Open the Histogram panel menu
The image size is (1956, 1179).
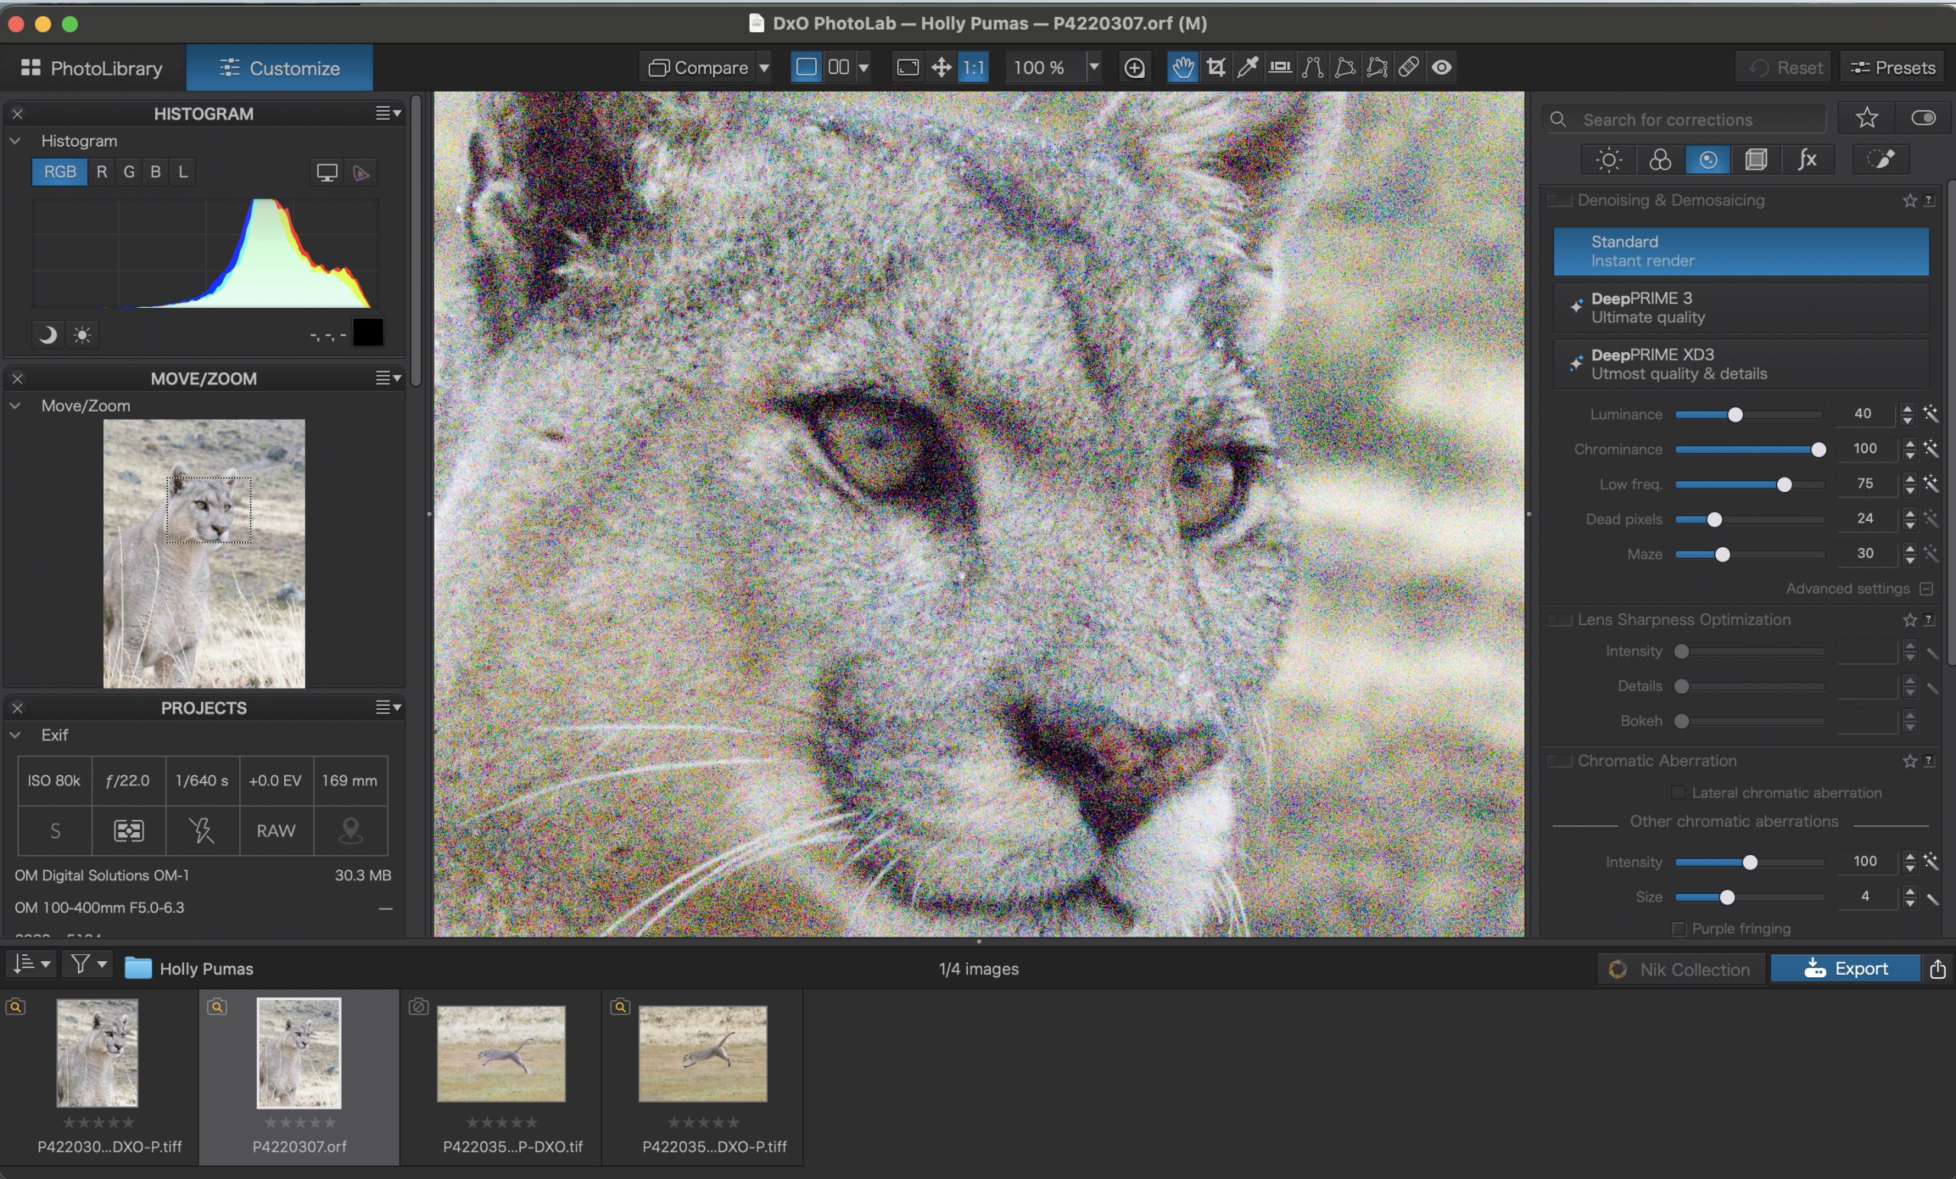(x=388, y=114)
